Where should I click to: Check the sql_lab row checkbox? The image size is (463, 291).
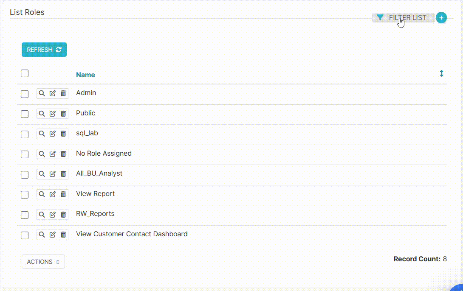pyautogui.click(x=25, y=134)
